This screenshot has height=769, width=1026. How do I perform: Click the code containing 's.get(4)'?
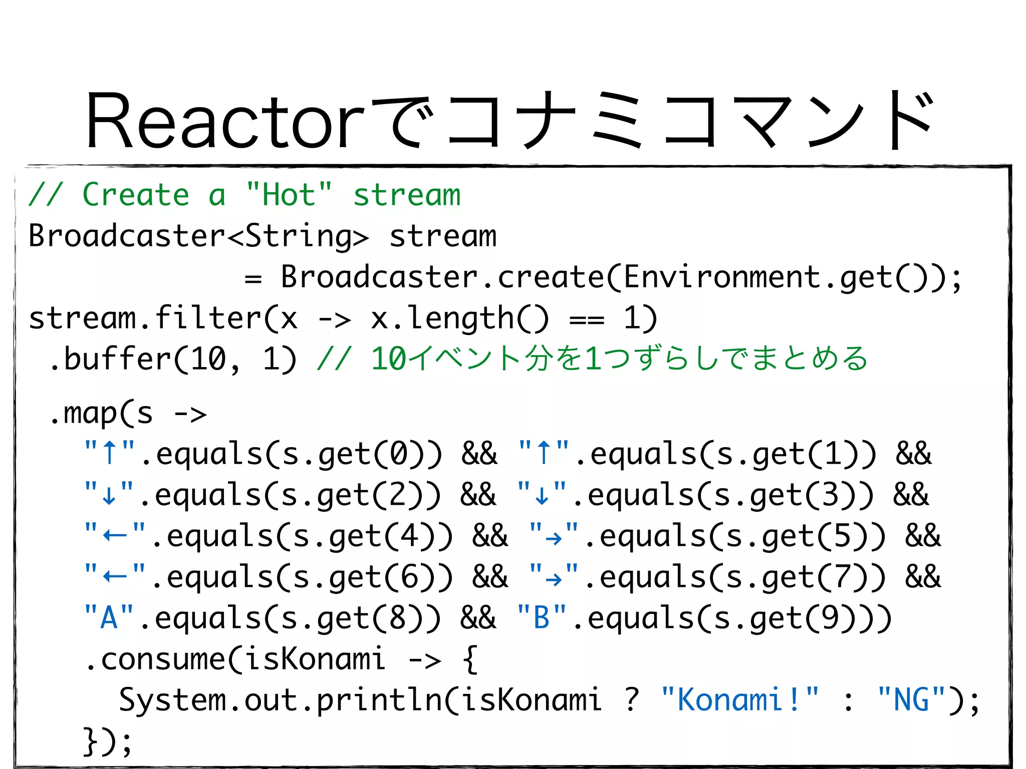(x=269, y=537)
